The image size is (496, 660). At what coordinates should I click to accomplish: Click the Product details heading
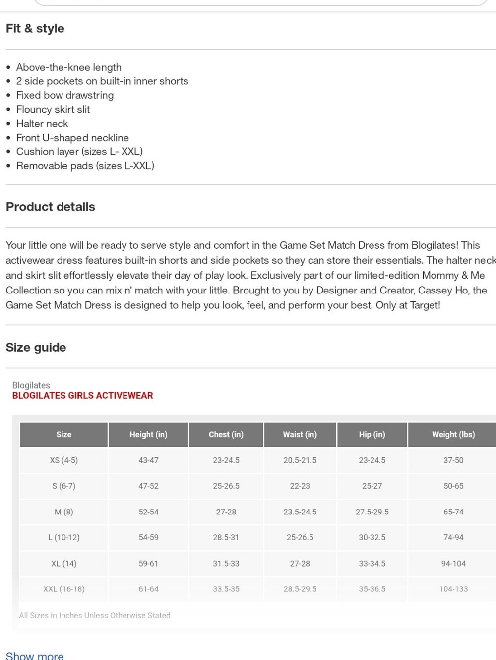(x=51, y=207)
